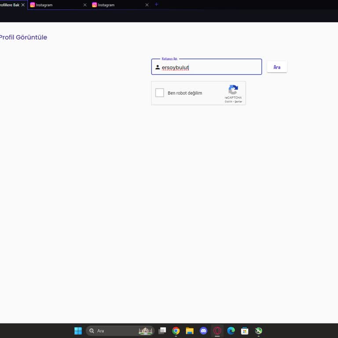Screen dimensions: 338x338
Task: Open the reCAPTCHA Şartlar link
Action: click(238, 102)
